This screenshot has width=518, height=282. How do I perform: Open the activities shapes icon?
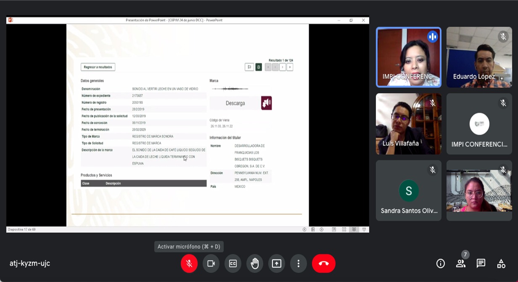tap(501, 264)
